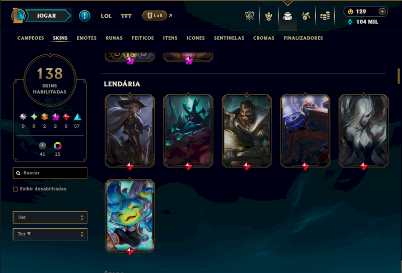Viewport: 402px width, 273px height.
Task: Open the Tier sort dropdown with arrow
Action: (50, 234)
